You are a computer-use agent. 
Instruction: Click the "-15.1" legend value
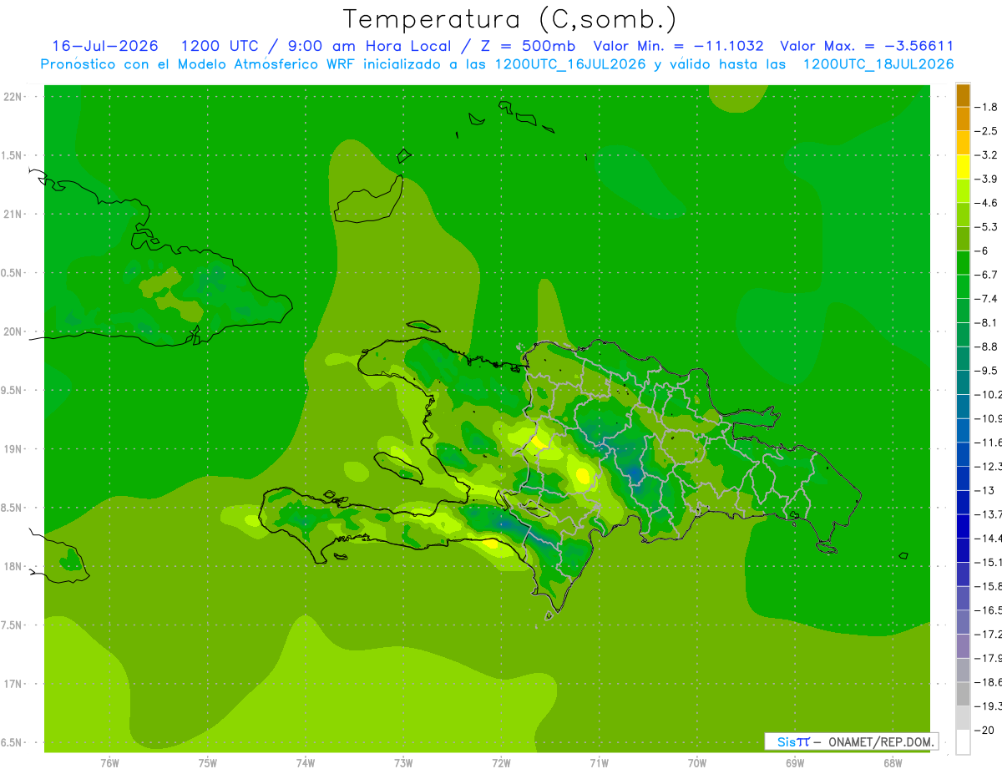coord(988,562)
